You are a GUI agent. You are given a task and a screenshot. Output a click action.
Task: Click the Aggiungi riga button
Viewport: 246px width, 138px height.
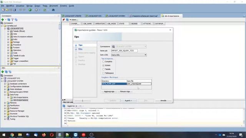click(109, 92)
